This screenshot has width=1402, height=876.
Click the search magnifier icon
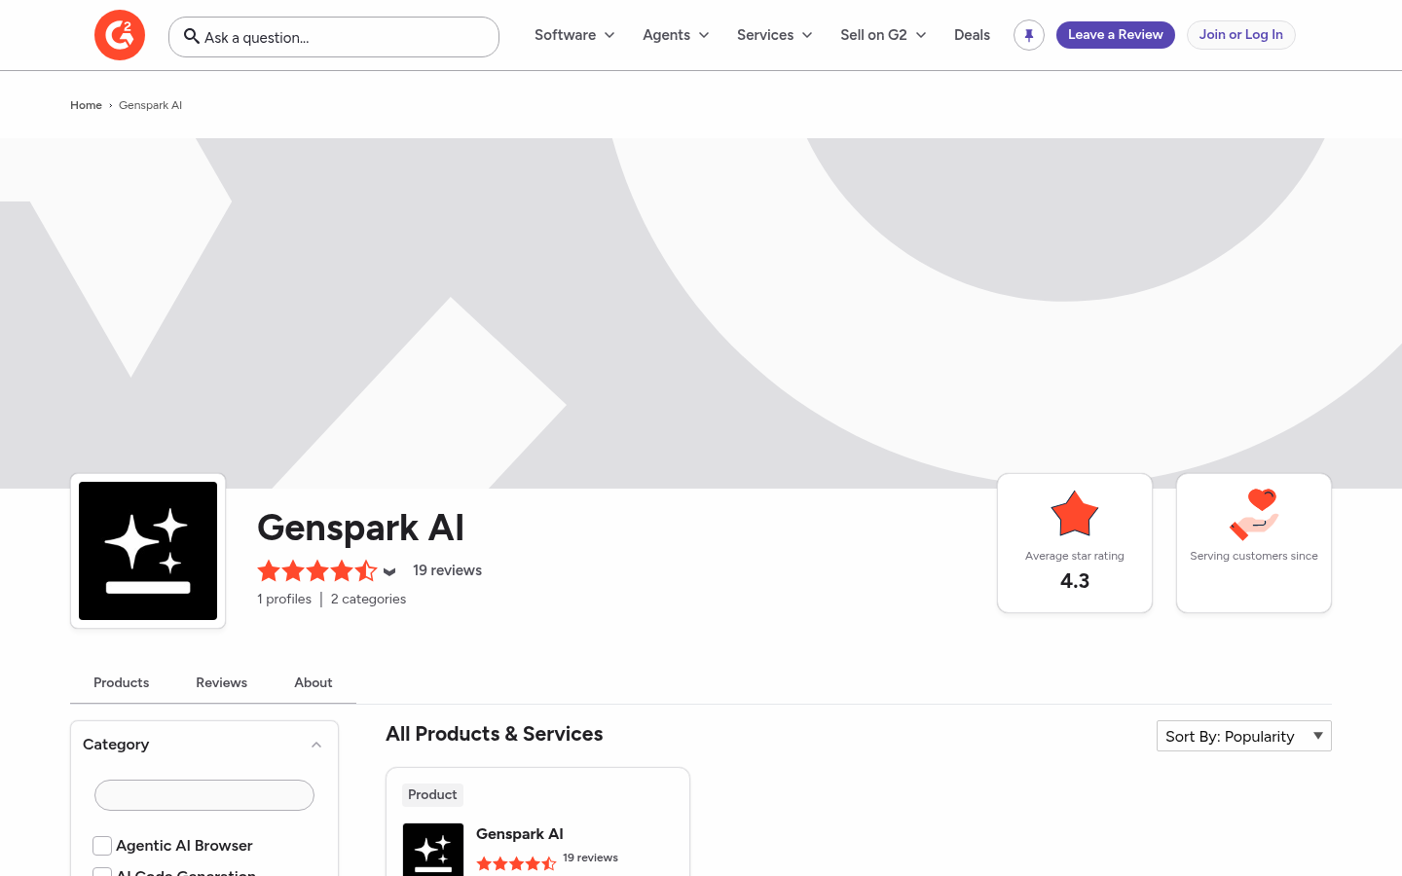click(192, 36)
